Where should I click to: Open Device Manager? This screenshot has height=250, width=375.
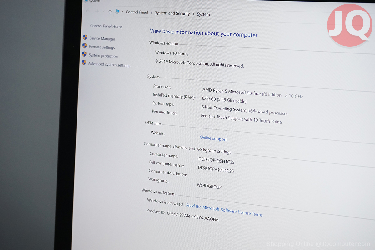pos(102,39)
